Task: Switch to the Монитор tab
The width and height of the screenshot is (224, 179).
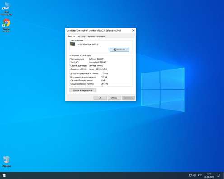Action: pyautogui.click(x=81, y=37)
